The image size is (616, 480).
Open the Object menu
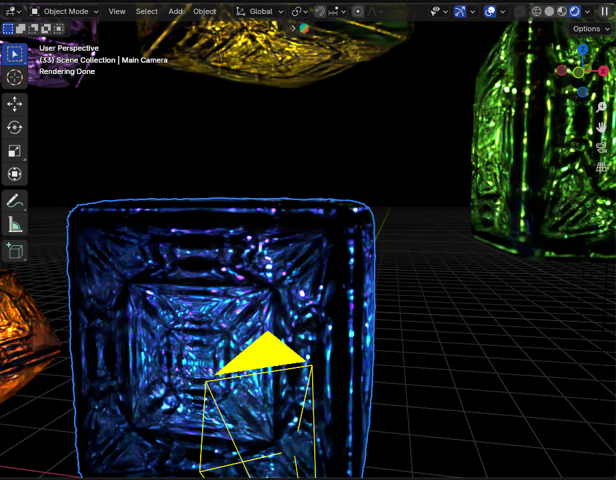[x=205, y=11]
